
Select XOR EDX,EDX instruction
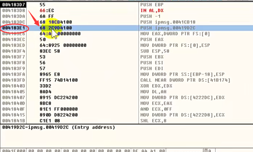coord(156,86)
